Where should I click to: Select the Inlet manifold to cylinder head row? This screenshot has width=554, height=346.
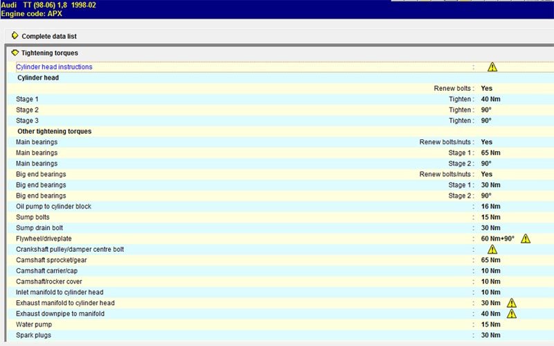pyautogui.click(x=60, y=292)
